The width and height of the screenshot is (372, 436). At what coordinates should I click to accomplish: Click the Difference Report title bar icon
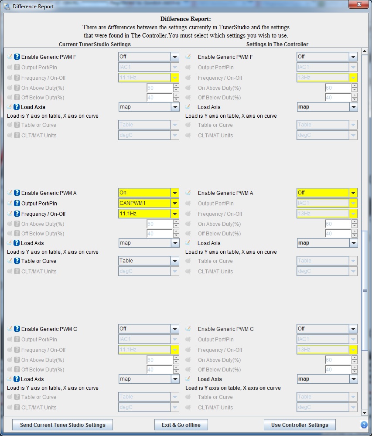point(7,6)
